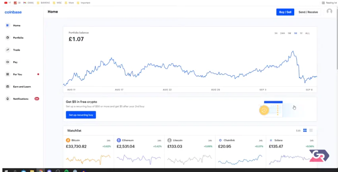Select the 24H chart range
The image size is (338, 172).
(x=282, y=33)
